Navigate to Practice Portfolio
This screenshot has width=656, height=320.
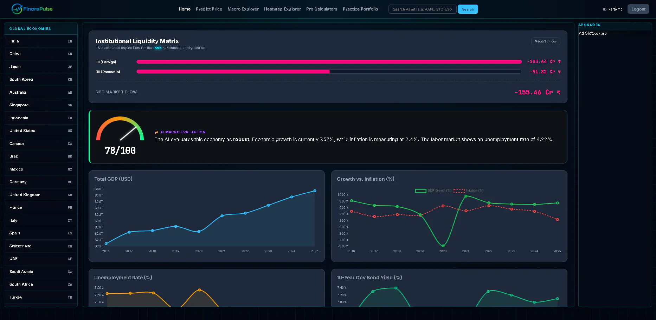360,9
